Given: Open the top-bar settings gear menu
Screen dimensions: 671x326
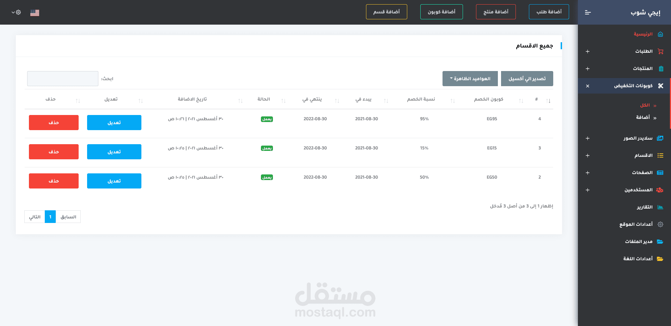Looking at the screenshot, I should pos(17,12).
